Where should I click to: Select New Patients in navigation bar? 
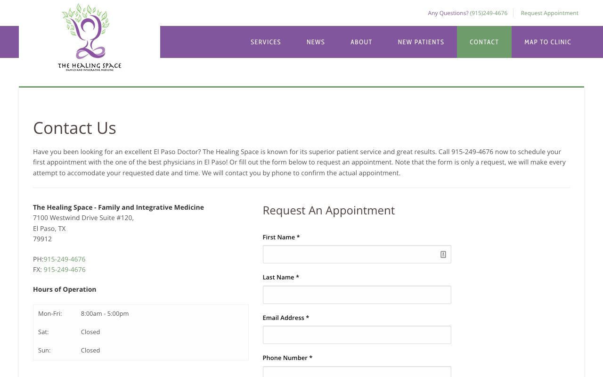(421, 42)
